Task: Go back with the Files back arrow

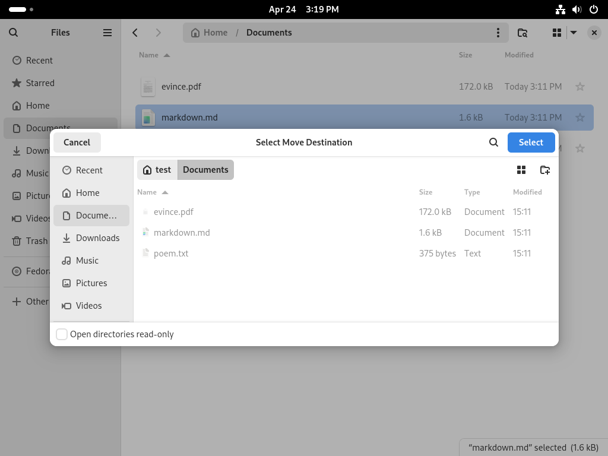Action: click(135, 33)
